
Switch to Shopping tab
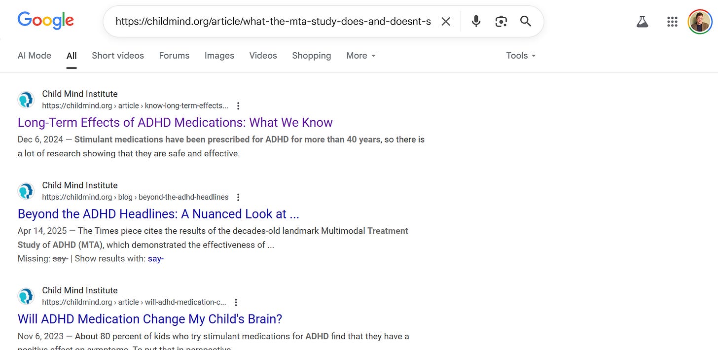311,56
